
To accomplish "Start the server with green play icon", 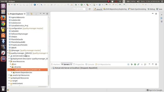I will (135, 64).
